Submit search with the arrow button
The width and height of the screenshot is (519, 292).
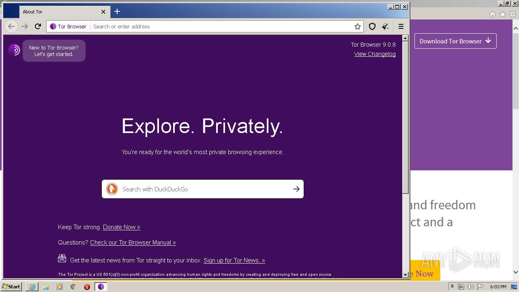[296, 189]
